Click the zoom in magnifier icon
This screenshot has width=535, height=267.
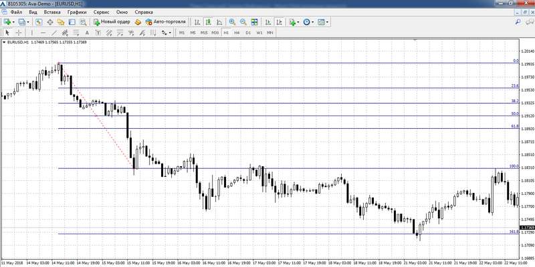point(232,22)
